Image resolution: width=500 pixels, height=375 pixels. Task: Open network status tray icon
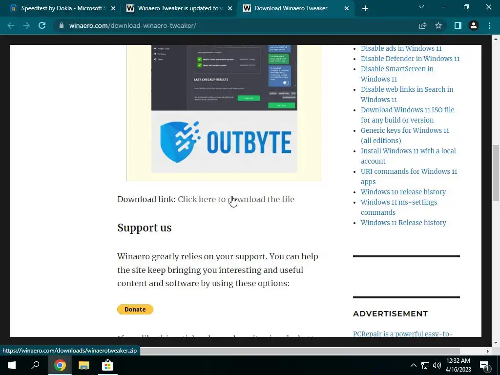coord(425,365)
